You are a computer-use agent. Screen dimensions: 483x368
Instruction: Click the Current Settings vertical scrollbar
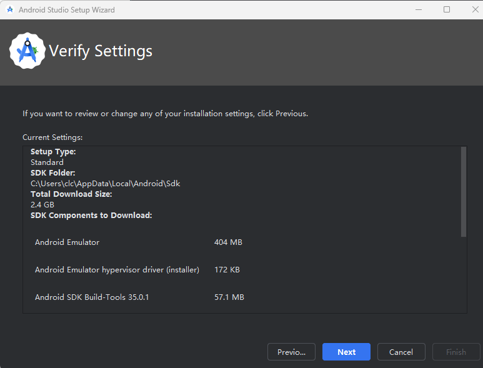pos(464,192)
